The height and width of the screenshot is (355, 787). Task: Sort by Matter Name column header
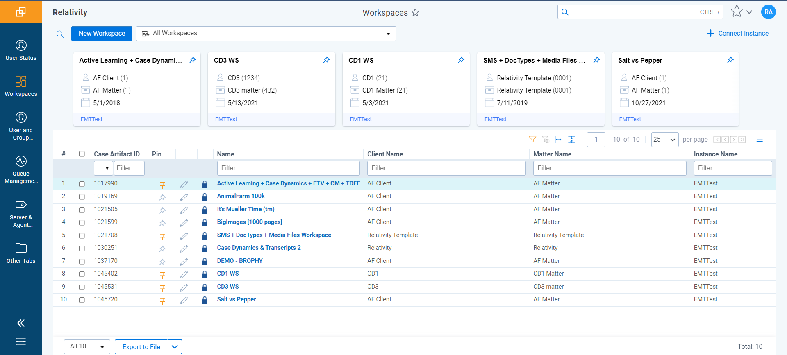tap(552, 154)
